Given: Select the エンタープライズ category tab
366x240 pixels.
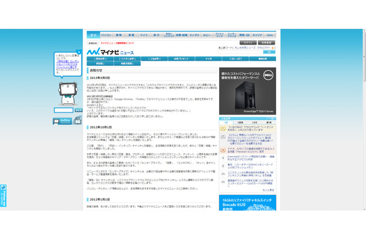Looking at the screenshot, I should coord(232,35).
